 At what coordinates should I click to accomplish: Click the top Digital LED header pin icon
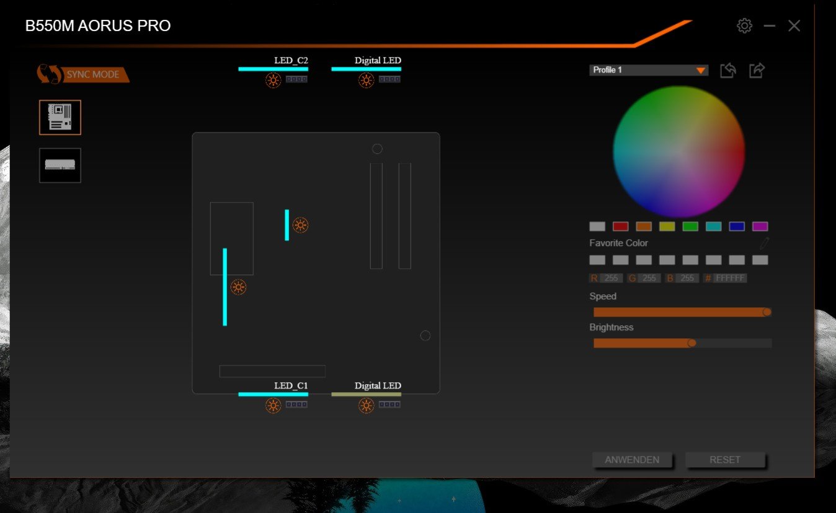[x=389, y=79]
